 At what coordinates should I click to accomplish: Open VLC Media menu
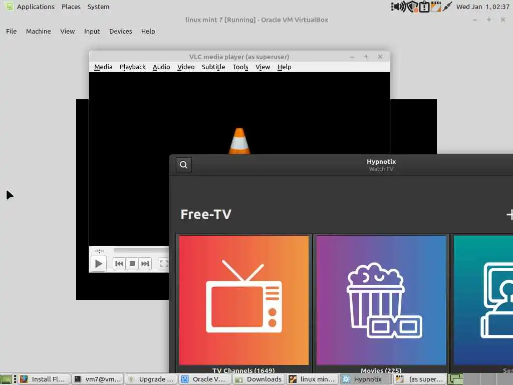click(x=103, y=67)
